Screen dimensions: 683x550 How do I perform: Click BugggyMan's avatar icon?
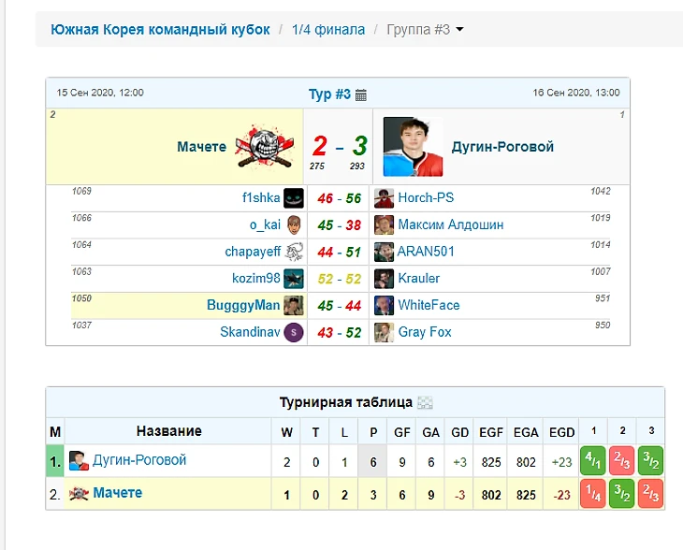(x=294, y=305)
